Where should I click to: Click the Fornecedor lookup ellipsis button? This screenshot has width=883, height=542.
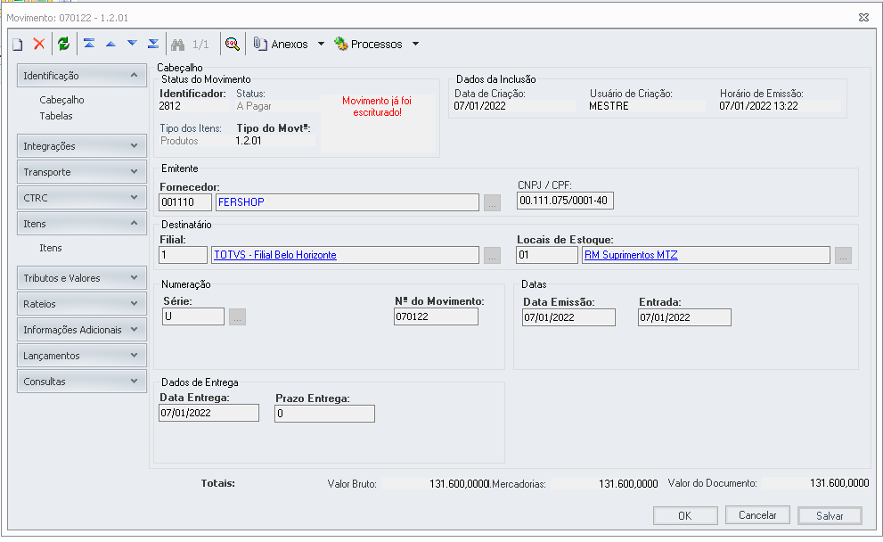tap(492, 203)
